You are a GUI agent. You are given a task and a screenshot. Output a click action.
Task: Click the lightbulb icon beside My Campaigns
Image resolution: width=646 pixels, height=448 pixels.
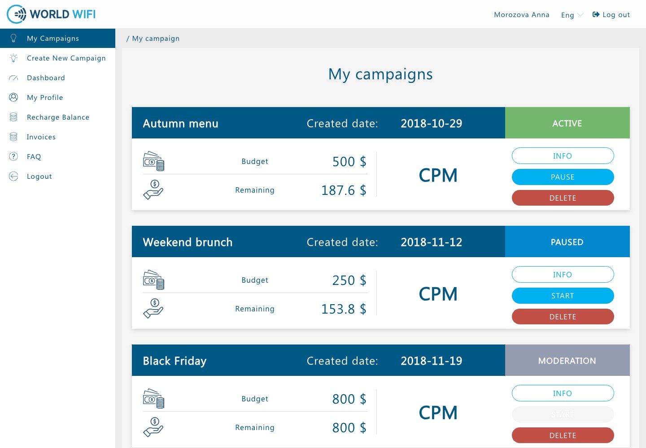pos(13,39)
